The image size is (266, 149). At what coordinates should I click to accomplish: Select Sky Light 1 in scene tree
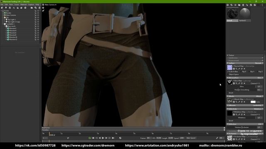tap(12, 19)
